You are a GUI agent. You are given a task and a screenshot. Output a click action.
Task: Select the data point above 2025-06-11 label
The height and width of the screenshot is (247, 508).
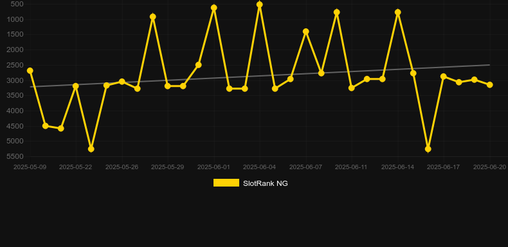352,88
